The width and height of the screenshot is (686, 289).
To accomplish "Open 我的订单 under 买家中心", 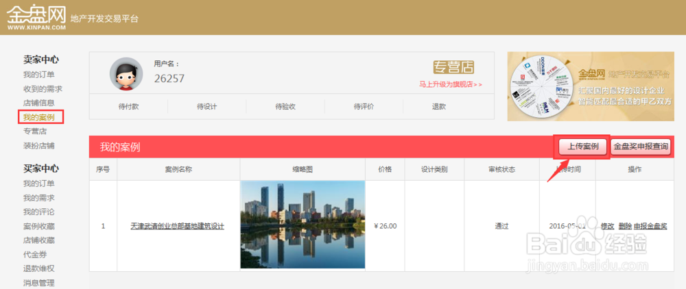I will click(x=39, y=184).
